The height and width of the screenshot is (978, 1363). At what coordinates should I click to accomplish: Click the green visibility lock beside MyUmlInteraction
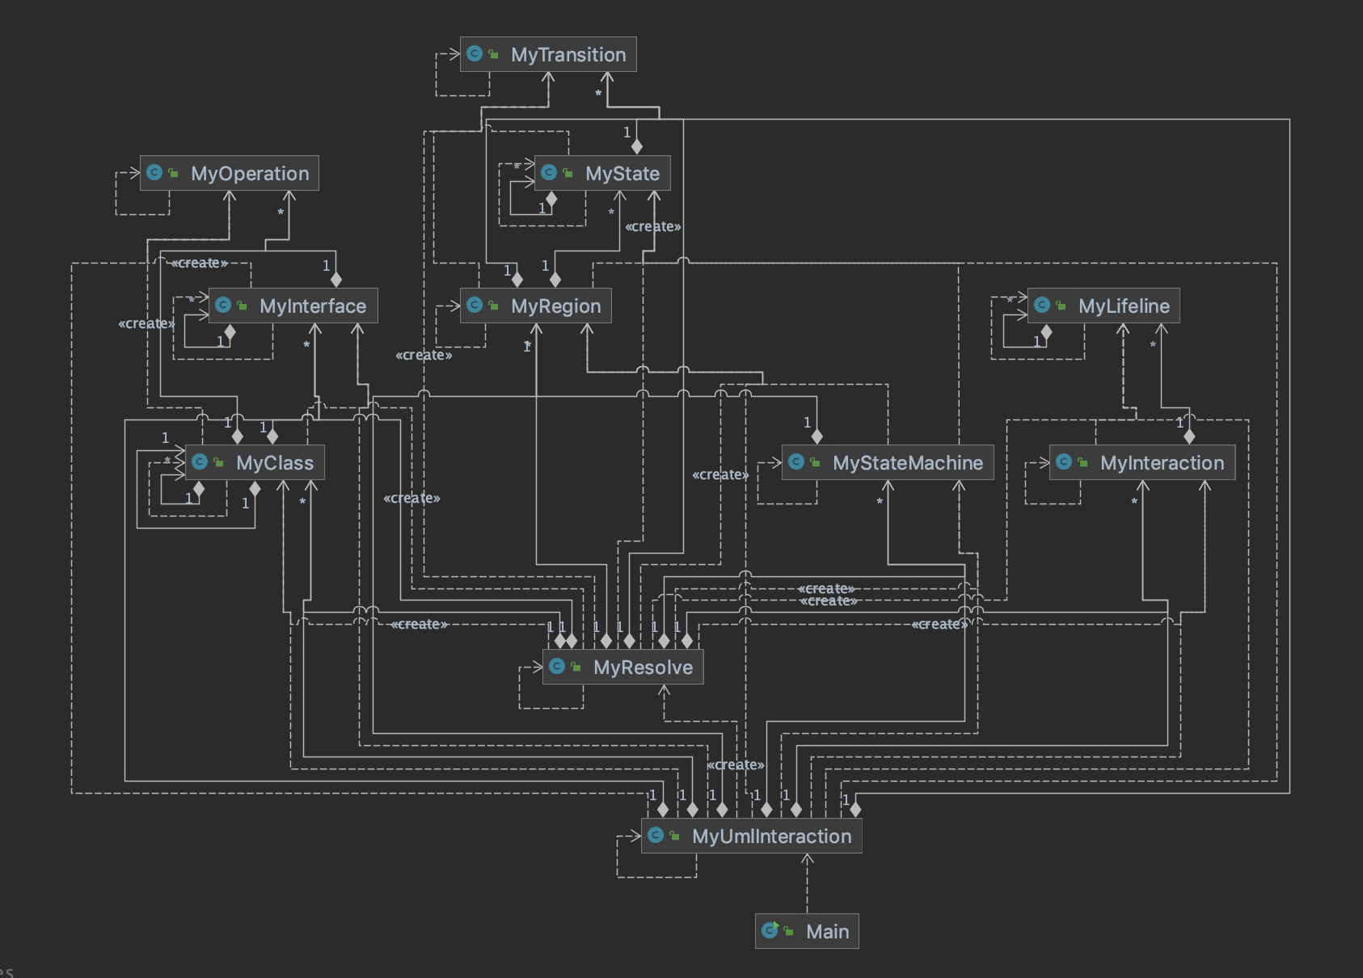point(674,837)
